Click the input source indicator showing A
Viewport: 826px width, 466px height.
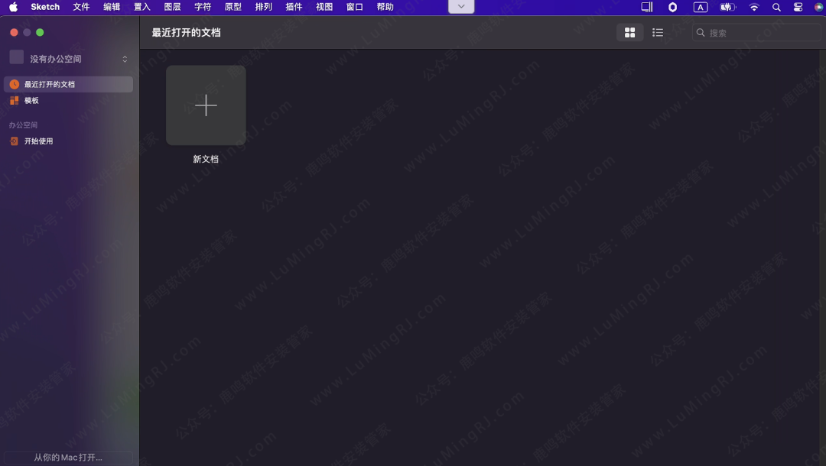click(701, 7)
